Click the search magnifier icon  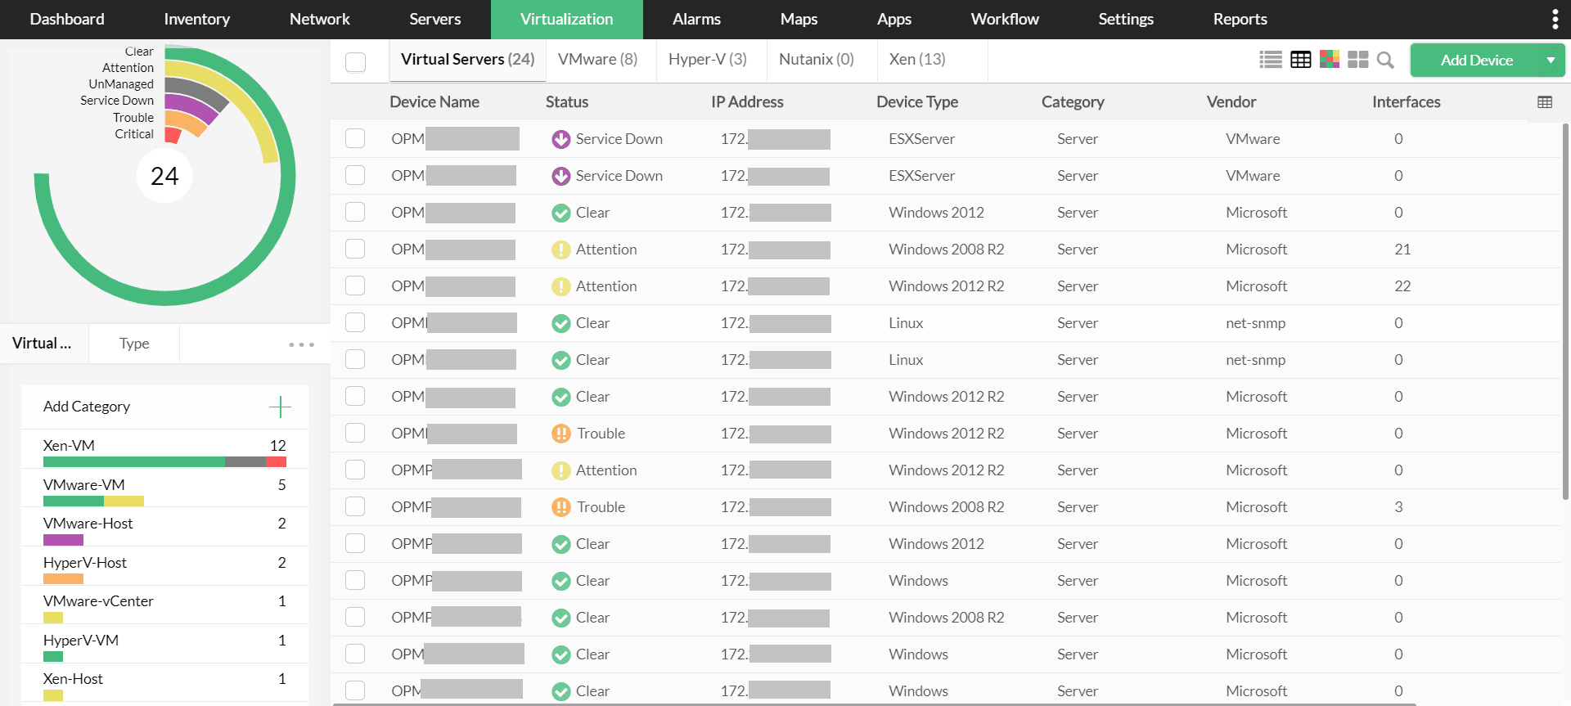pos(1385,60)
